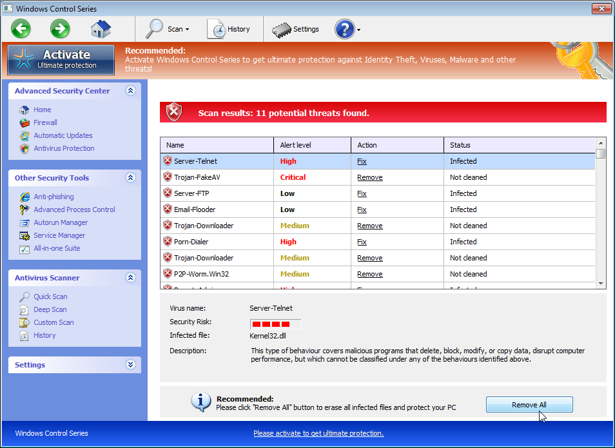Screen dimensions: 615x448
Task: Sort by Alert level column header
Action: (x=312, y=145)
